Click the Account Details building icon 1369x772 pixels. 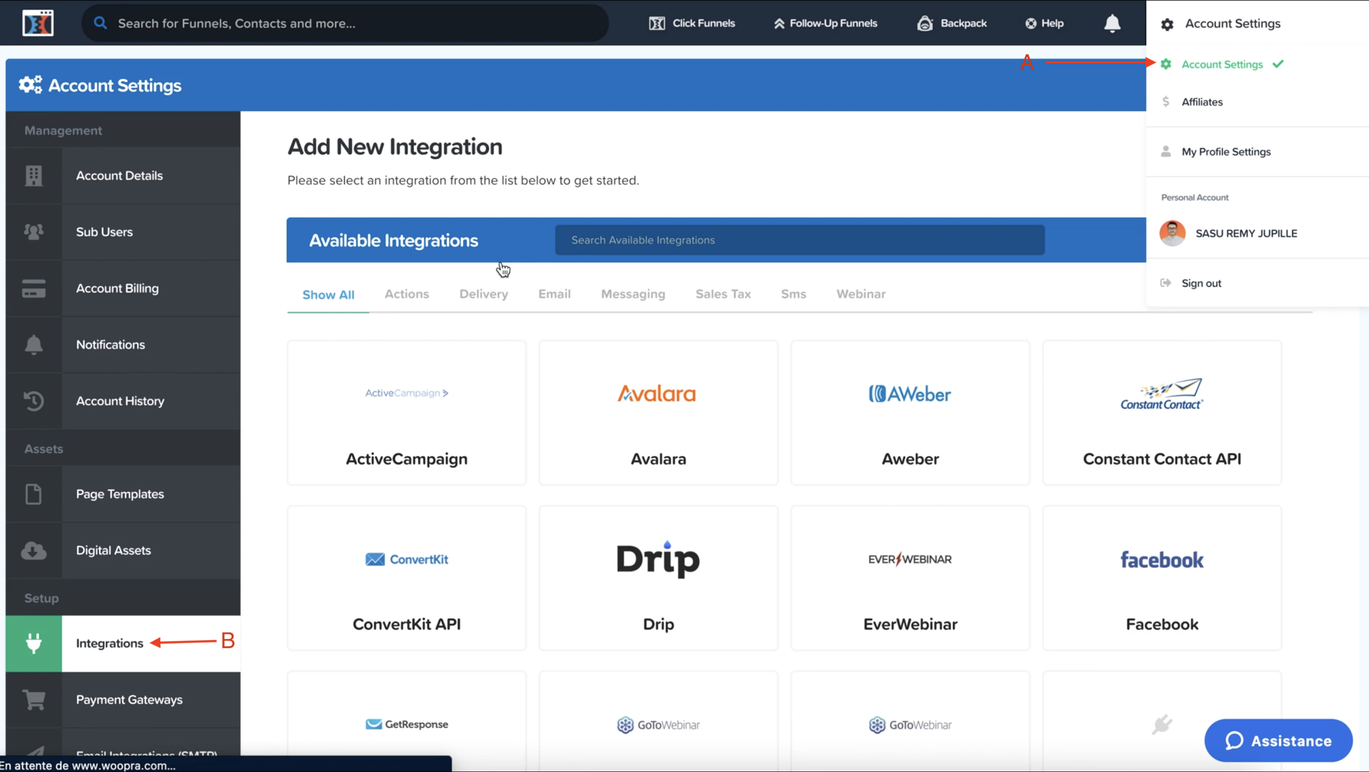[33, 175]
